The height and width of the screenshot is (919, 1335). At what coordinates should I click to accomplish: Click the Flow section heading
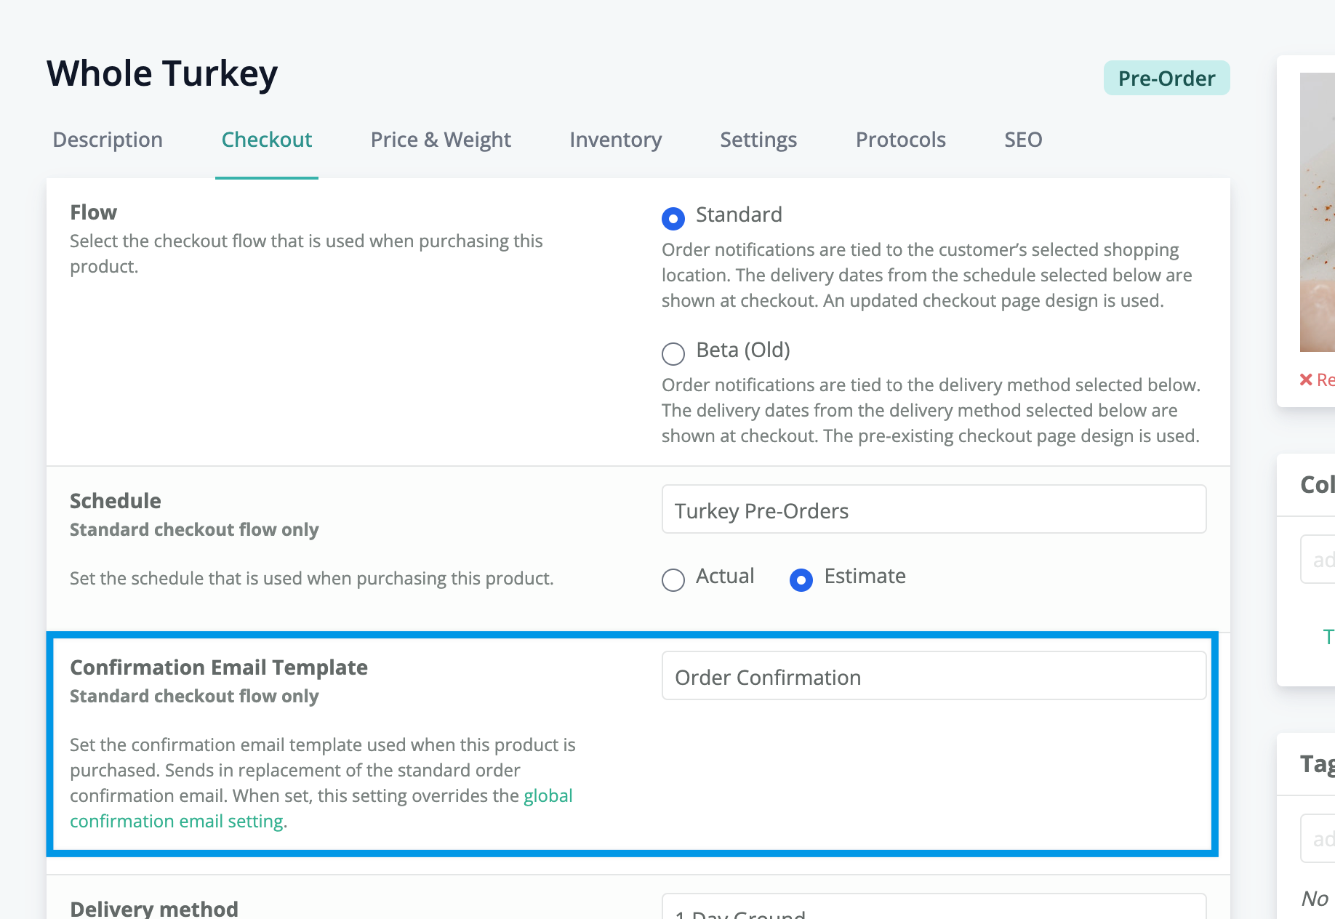pyautogui.click(x=93, y=212)
